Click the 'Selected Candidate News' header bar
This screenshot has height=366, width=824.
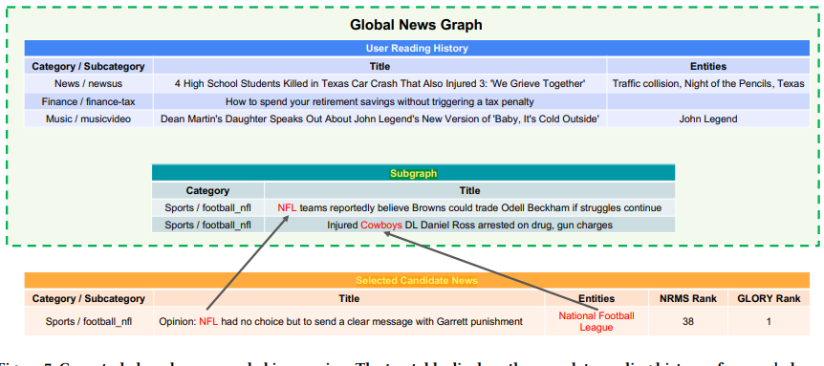pyautogui.click(x=417, y=280)
